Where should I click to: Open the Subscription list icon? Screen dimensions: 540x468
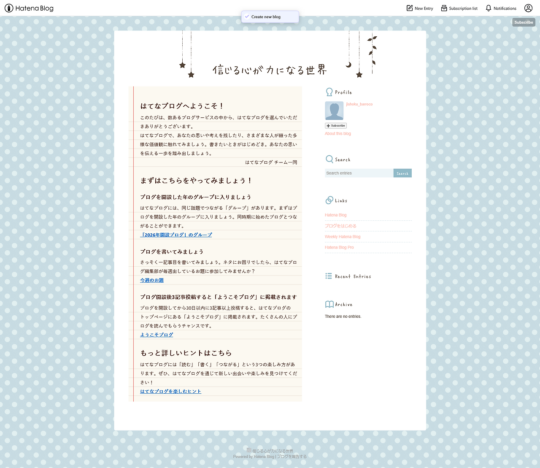coord(443,8)
